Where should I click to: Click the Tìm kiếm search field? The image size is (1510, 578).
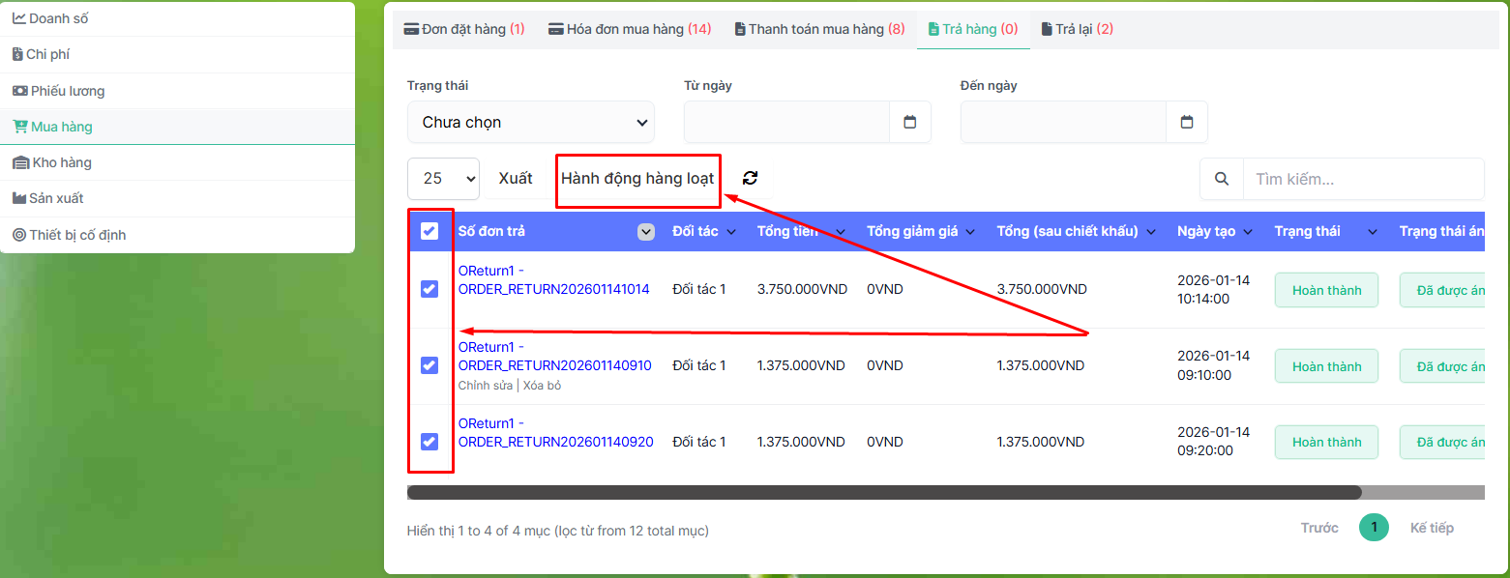(1362, 179)
